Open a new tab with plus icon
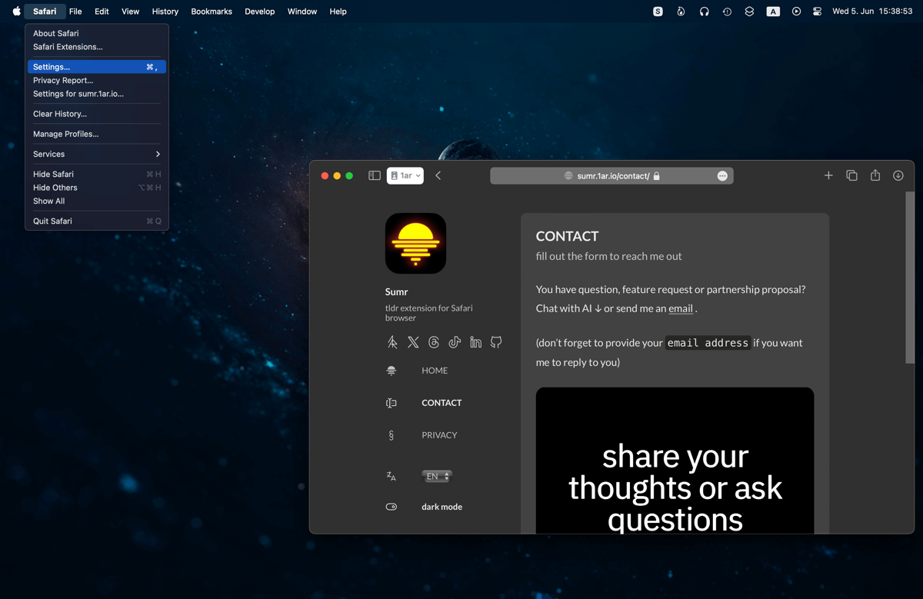The width and height of the screenshot is (923, 599). click(828, 175)
